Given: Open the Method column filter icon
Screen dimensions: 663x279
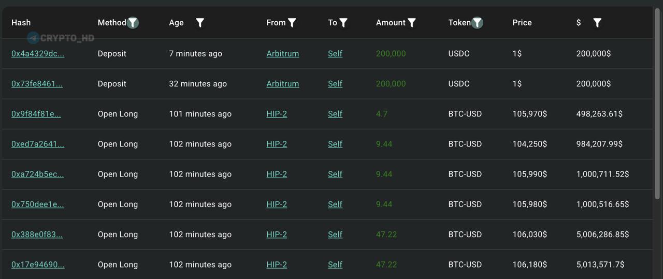Looking at the screenshot, I should [133, 23].
